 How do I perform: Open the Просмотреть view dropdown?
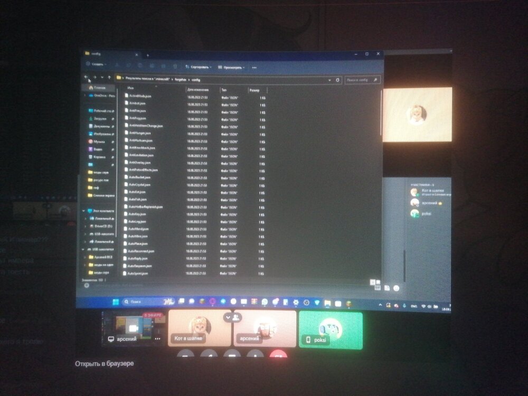point(231,68)
